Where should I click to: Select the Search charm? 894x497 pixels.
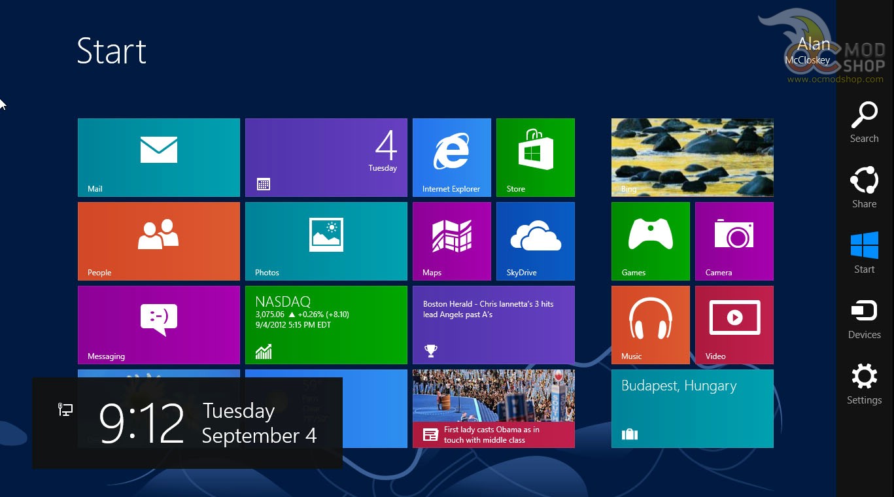865,122
